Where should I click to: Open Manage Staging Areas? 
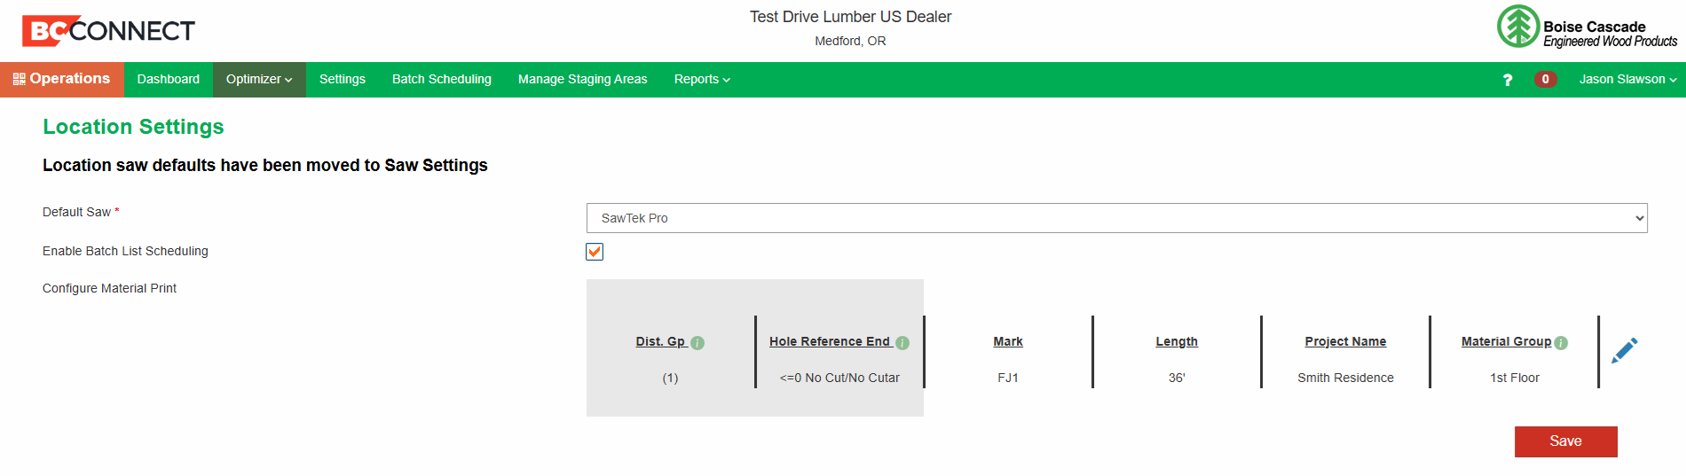pyautogui.click(x=583, y=80)
